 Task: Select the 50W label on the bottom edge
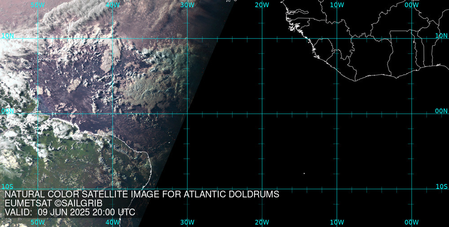tap(38, 222)
